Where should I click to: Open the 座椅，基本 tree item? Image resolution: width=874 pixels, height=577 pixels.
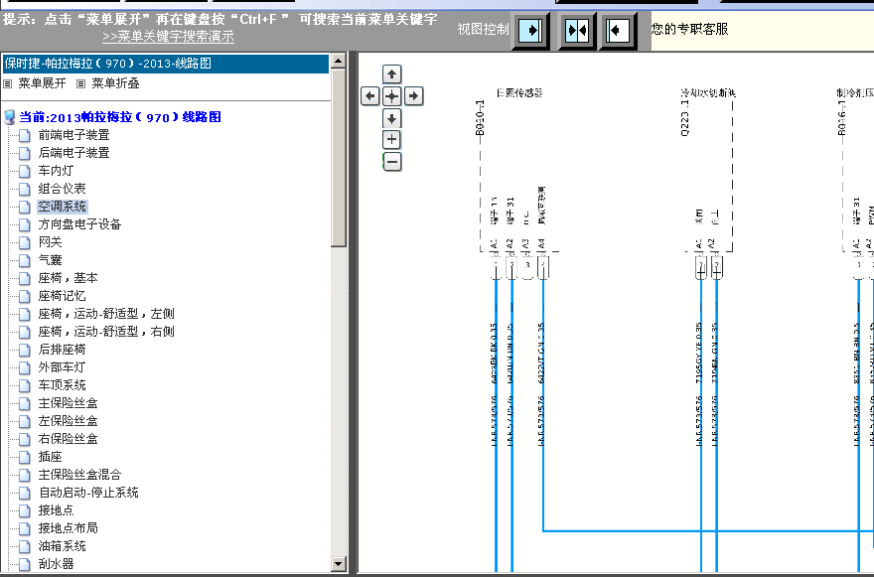pyautogui.click(x=68, y=278)
